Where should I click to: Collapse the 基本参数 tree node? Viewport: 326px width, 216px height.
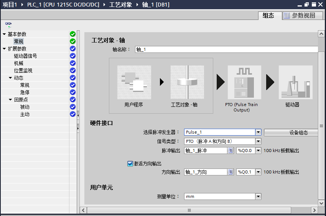click(x=4, y=34)
